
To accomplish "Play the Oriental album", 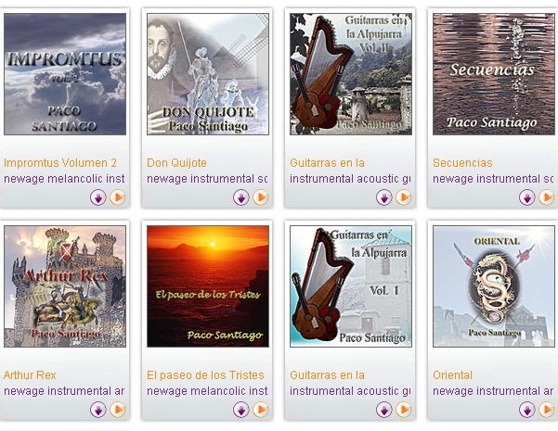I will point(547,410).
